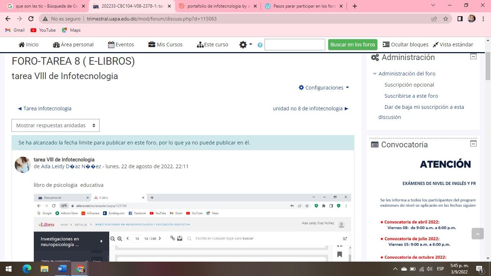491x276 pixels.
Task: Open the Gmail bookmark
Action: [15, 30]
